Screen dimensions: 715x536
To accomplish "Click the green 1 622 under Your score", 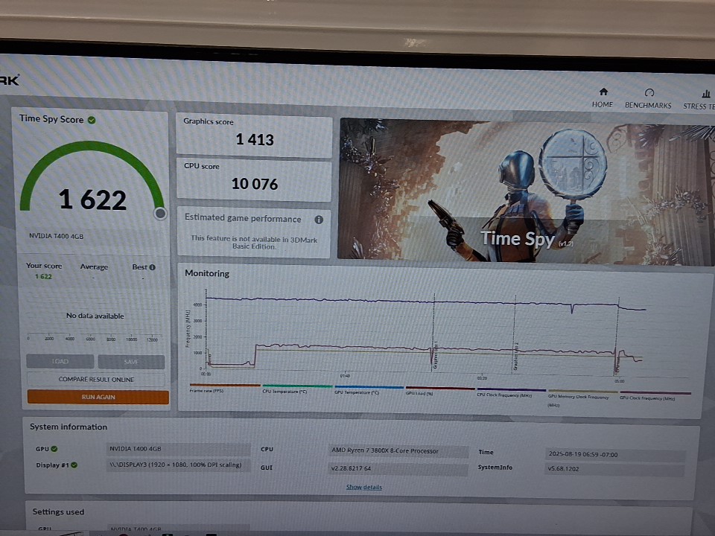I will pyautogui.click(x=43, y=277).
